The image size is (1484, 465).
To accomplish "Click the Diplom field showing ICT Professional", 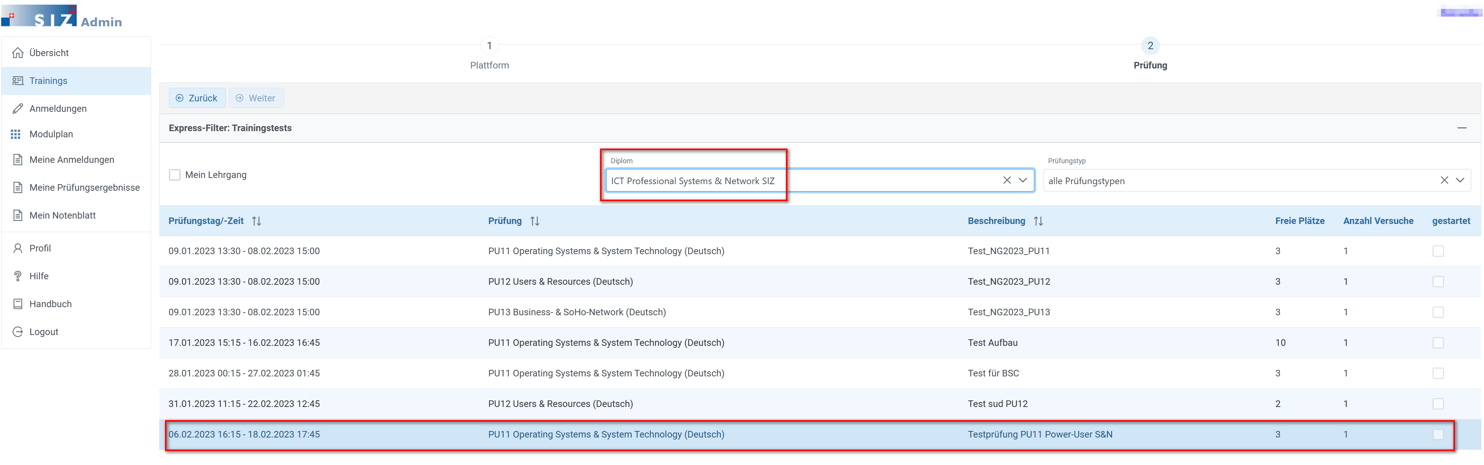I will pyautogui.click(x=820, y=180).
